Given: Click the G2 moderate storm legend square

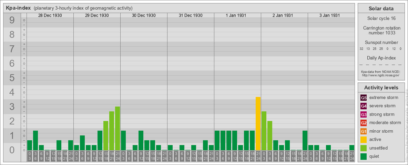Looking at the screenshot, I should click(x=364, y=123).
